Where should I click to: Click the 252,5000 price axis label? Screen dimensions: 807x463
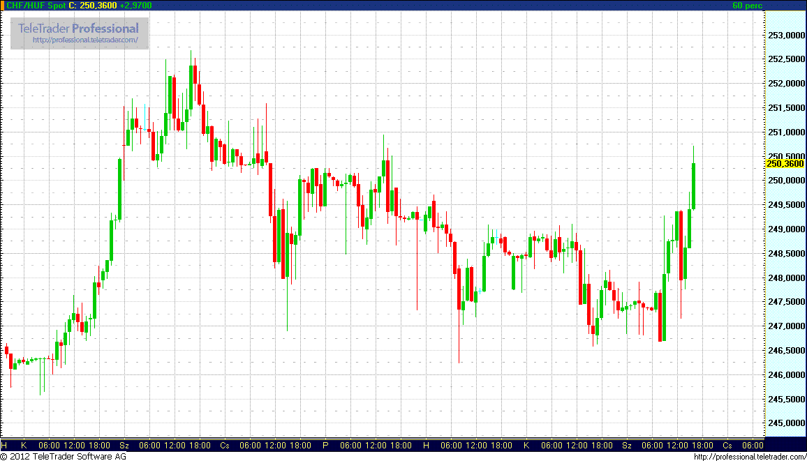[x=786, y=59]
